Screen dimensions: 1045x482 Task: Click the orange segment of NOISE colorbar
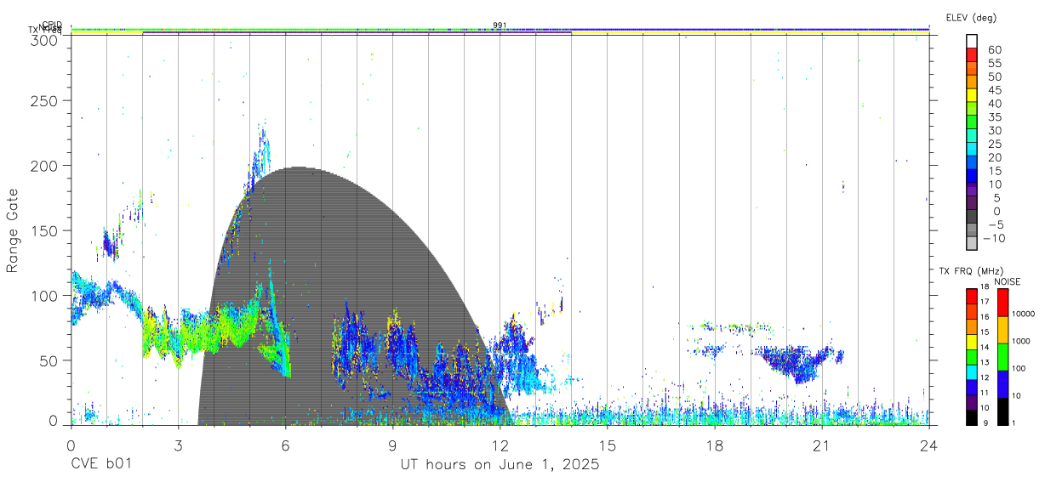point(1003,330)
